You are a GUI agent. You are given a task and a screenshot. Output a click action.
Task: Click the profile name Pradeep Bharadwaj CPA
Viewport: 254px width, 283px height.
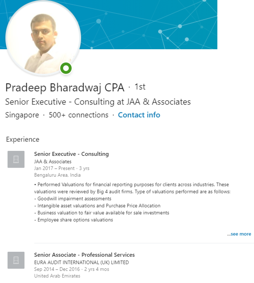[x=65, y=88]
